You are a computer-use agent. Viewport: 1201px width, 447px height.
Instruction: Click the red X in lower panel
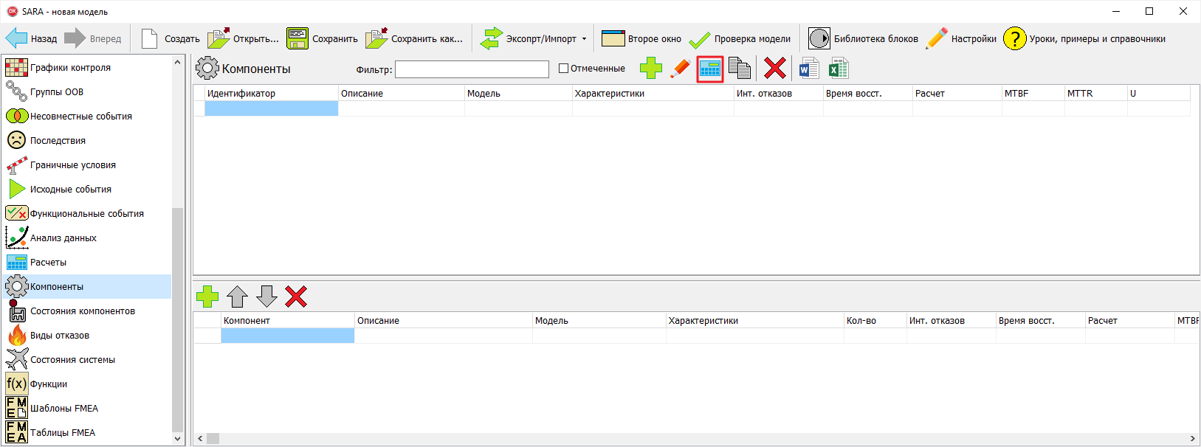[296, 297]
